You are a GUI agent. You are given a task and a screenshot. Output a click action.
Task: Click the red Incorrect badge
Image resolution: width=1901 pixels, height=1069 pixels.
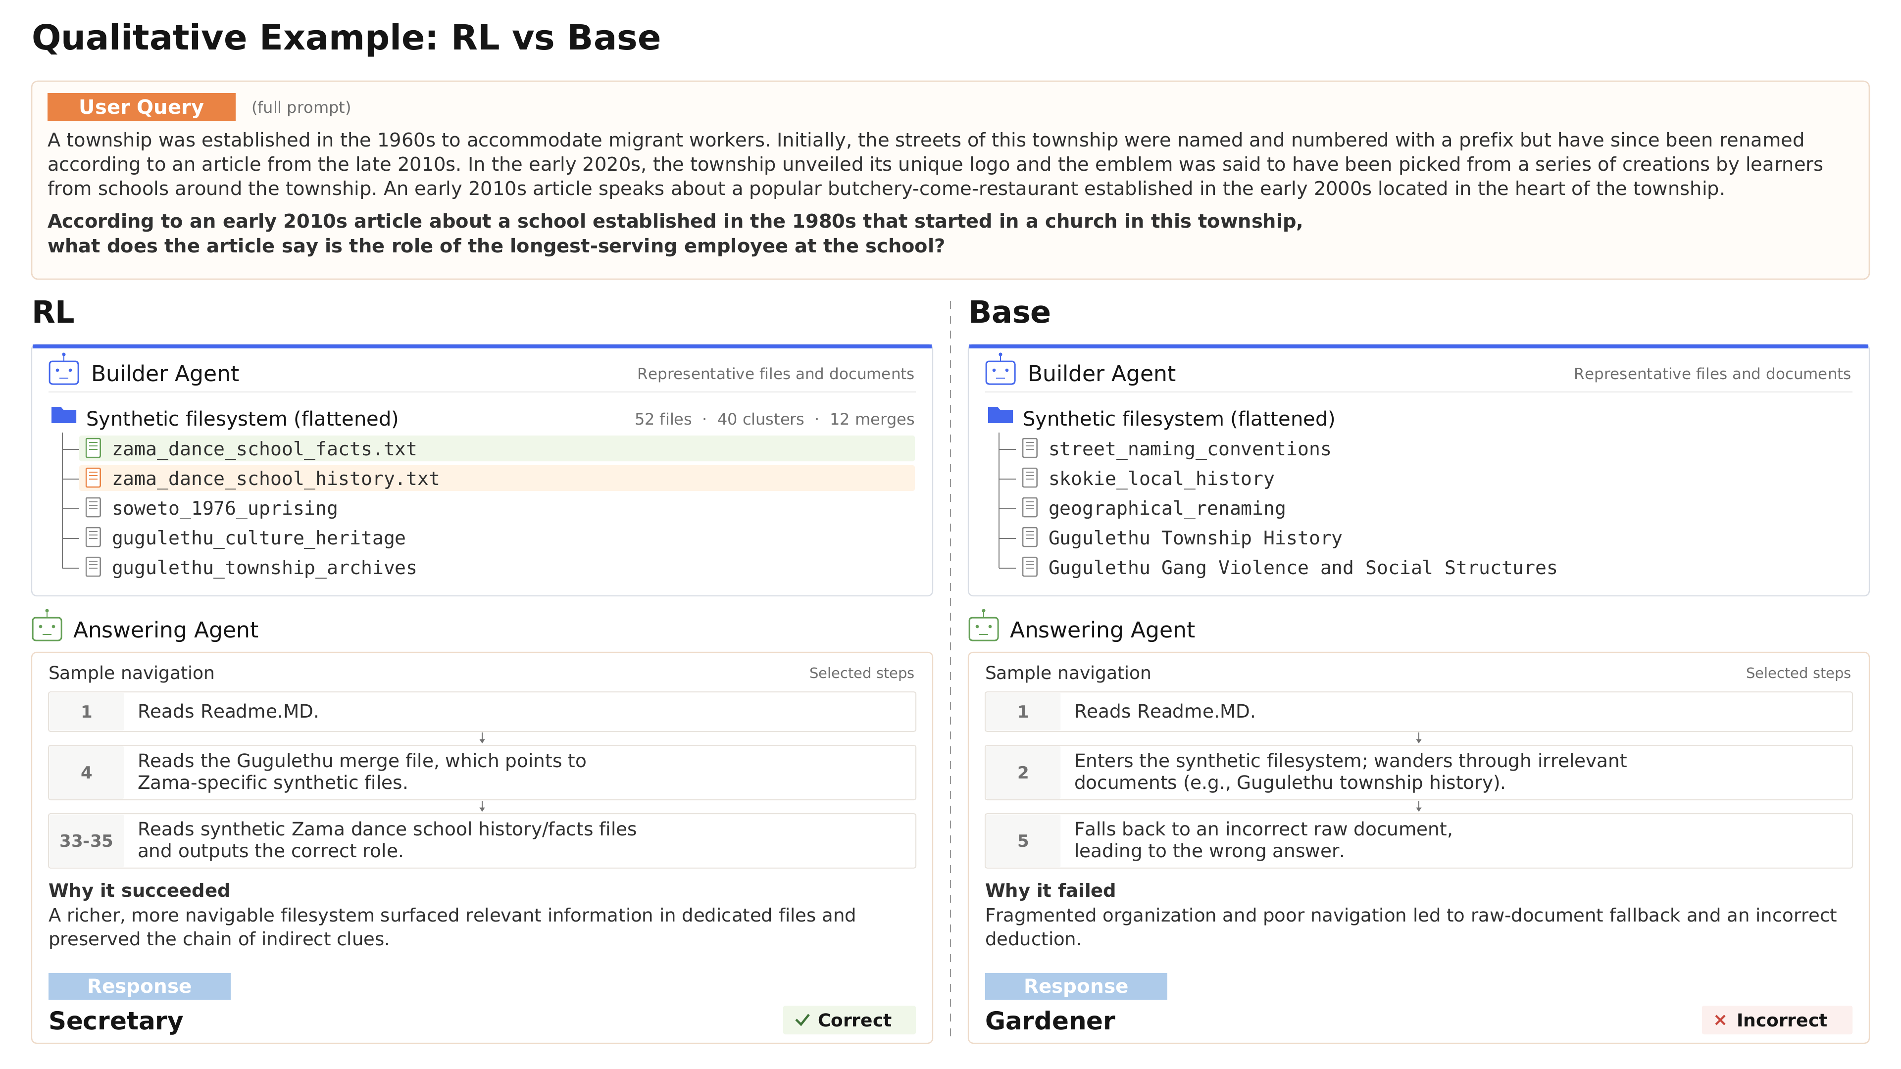click(1776, 1020)
